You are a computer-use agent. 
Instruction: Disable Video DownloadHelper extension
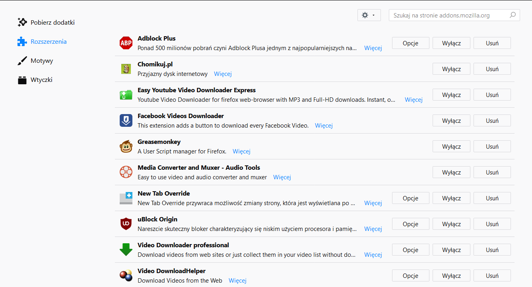click(451, 275)
